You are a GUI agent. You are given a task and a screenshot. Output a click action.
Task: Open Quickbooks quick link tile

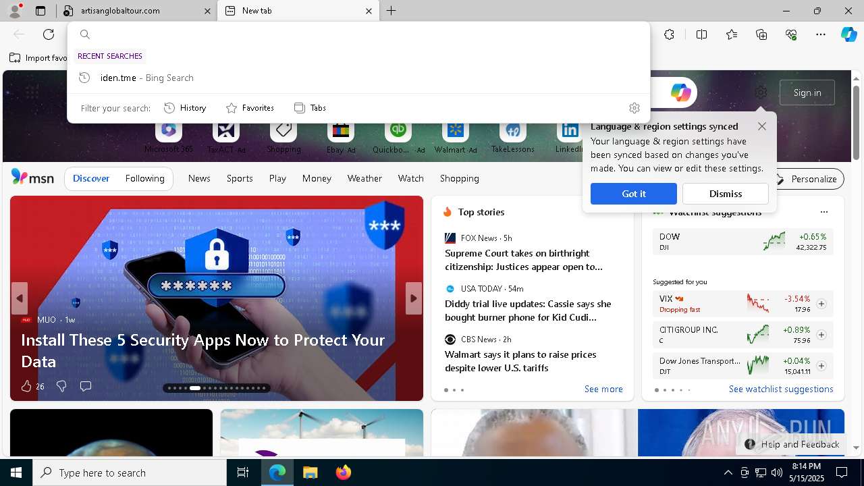click(x=398, y=138)
